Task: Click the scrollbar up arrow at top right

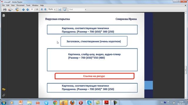Action: tap(186, 13)
